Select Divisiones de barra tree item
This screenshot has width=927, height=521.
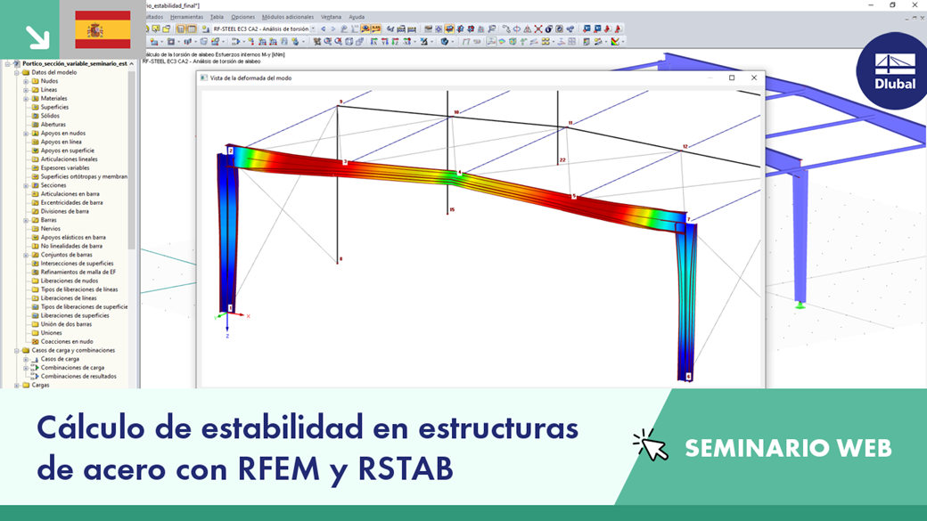pos(64,211)
